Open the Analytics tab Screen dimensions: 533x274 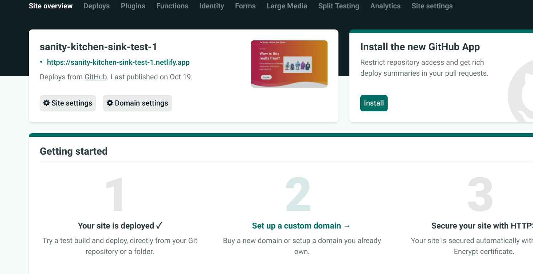(x=385, y=6)
